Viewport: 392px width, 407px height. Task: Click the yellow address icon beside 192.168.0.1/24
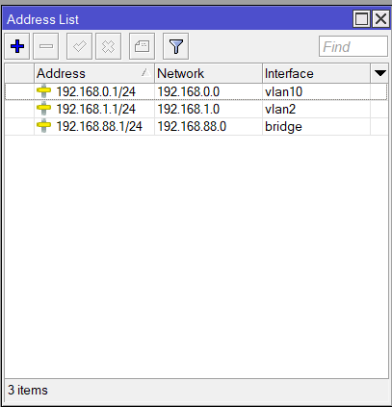point(43,91)
